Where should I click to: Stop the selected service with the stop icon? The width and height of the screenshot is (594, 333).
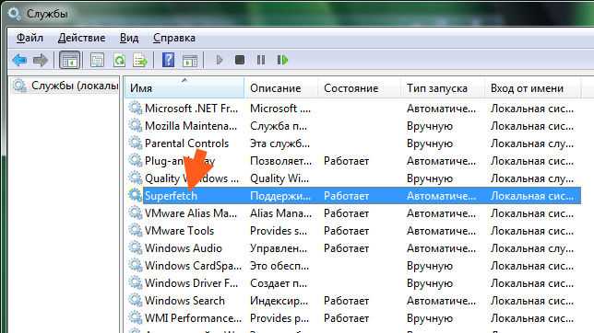[240, 60]
